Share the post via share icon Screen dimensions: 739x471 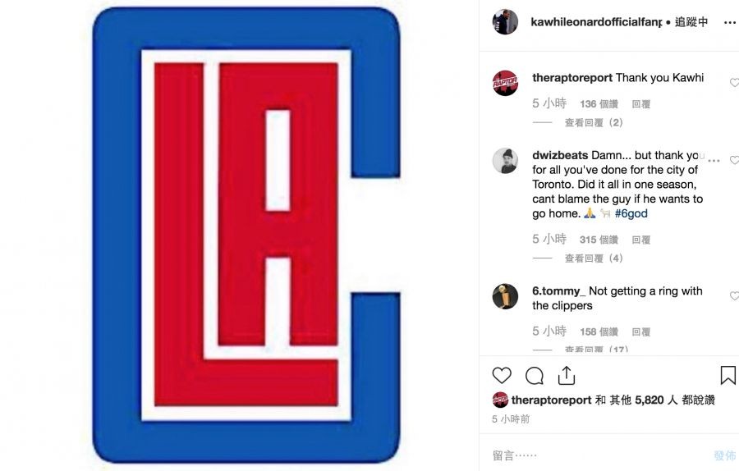(567, 375)
